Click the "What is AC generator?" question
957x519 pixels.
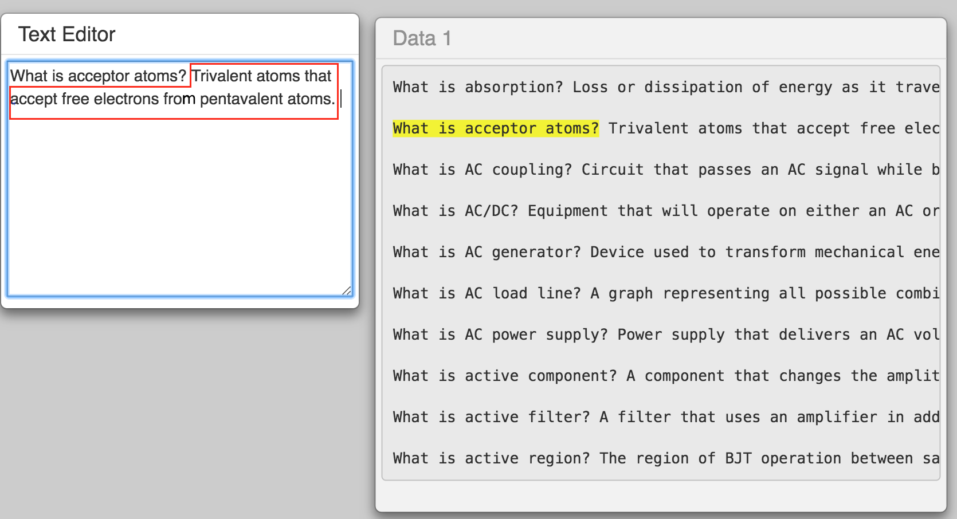coord(487,252)
